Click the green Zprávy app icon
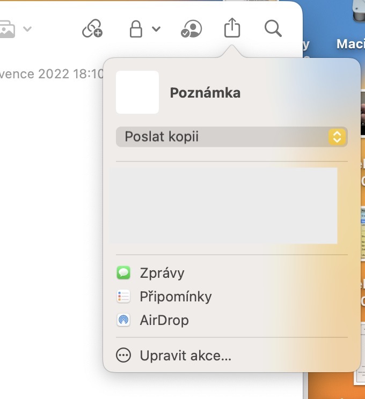The image size is (365, 399). pos(123,273)
